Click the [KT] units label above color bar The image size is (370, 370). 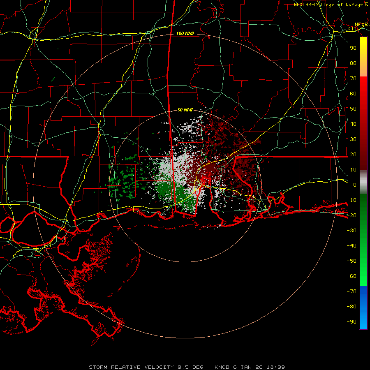point(351,29)
